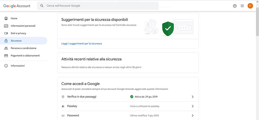Click the Assicurati di poter accedere sempre description

pyautogui.click(x=115, y=89)
